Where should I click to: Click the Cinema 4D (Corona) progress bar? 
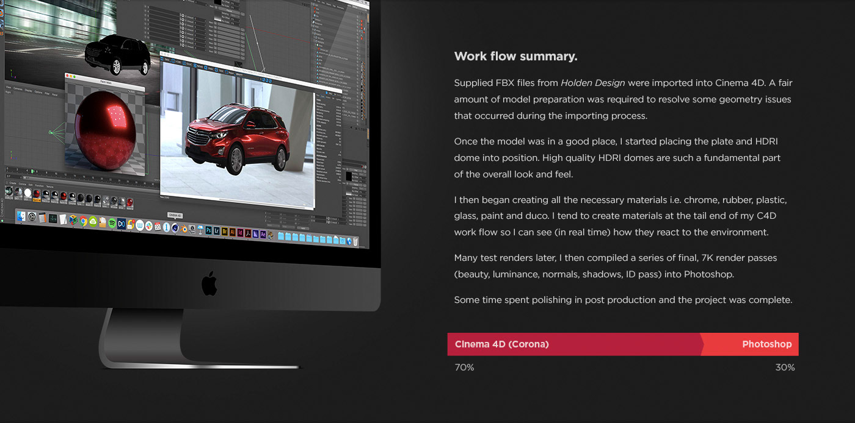[x=575, y=344]
